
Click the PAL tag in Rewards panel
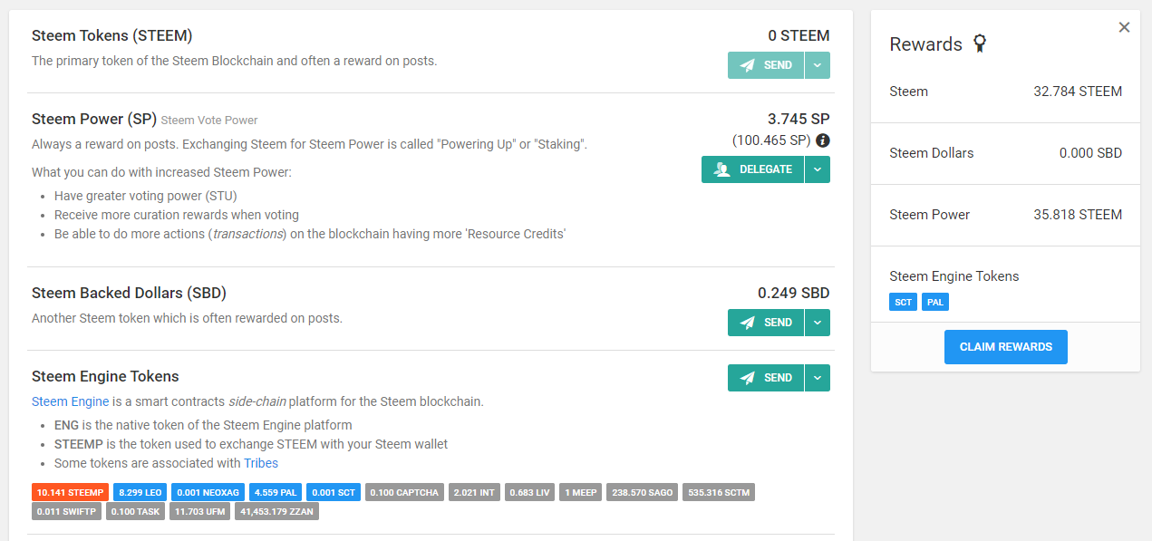tap(935, 302)
